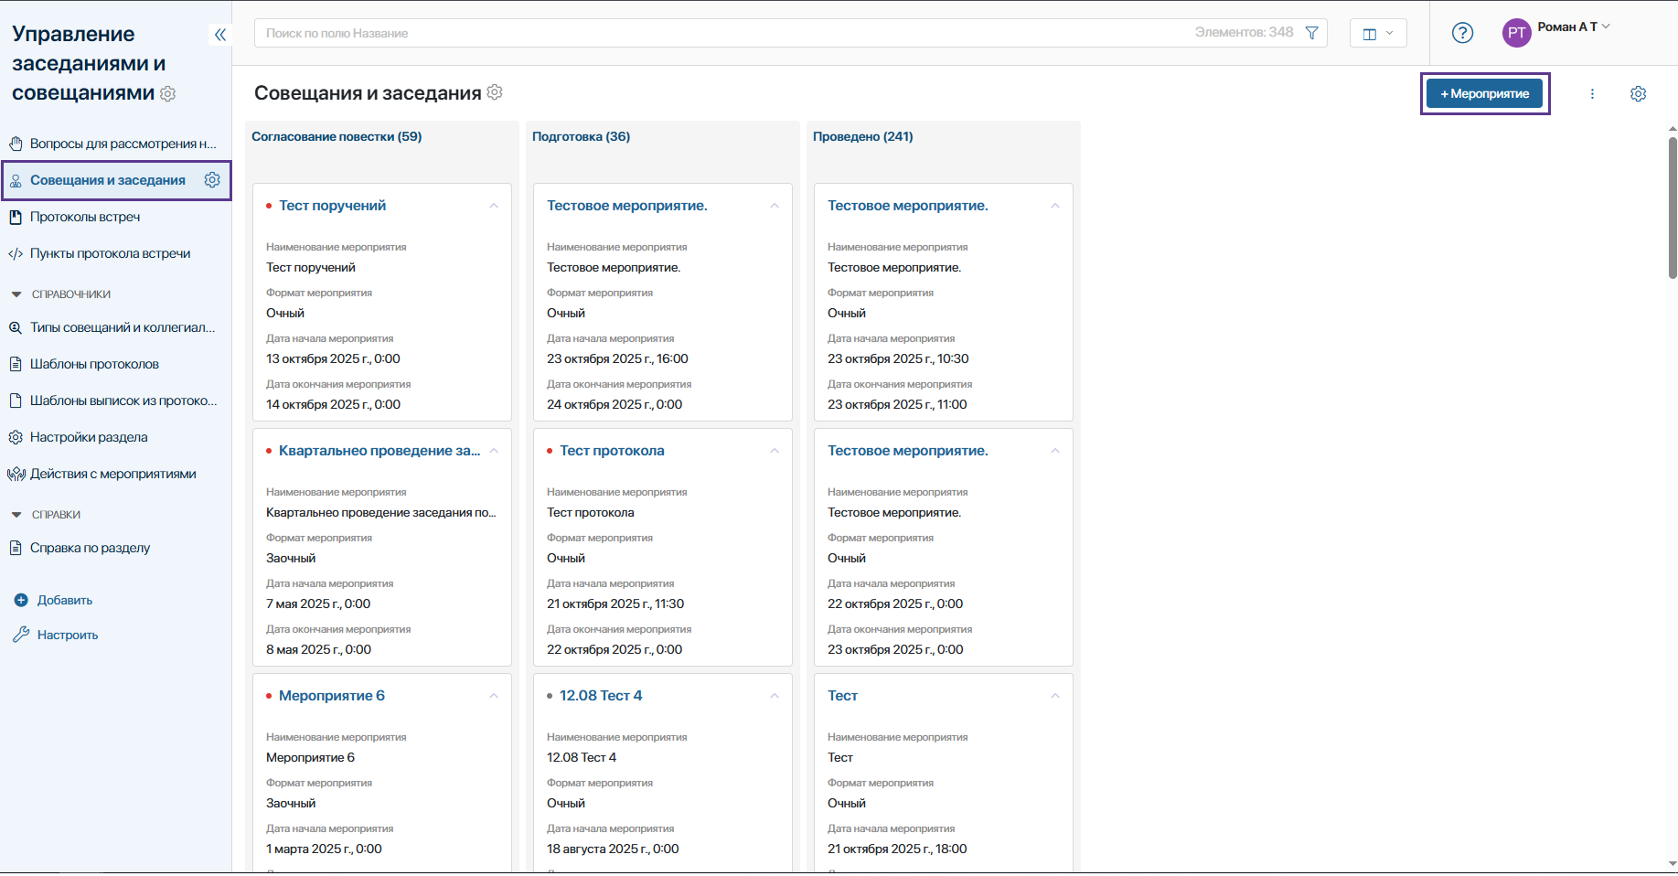Open the three-dot more options menu
The width and height of the screenshot is (1678, 876).
pyautogui.click(x=1592, y=93)
